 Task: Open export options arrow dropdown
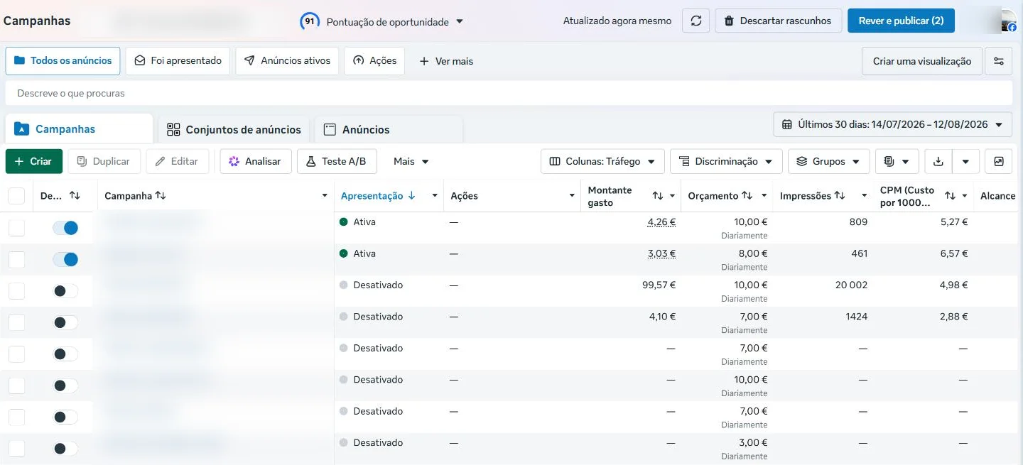tap(965, 161)
